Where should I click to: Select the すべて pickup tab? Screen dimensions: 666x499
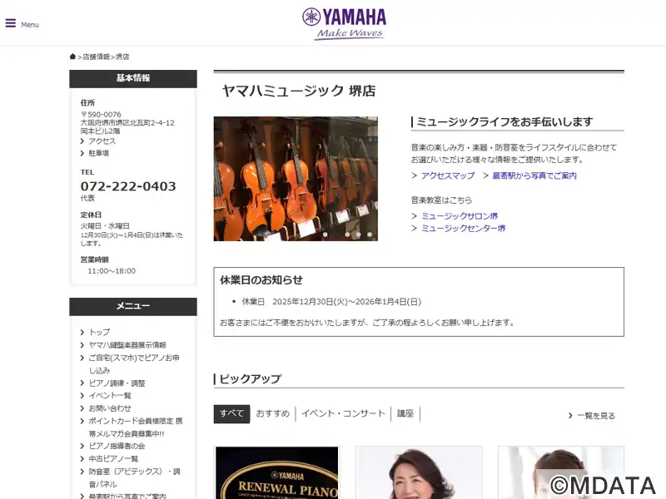point(231,413)
